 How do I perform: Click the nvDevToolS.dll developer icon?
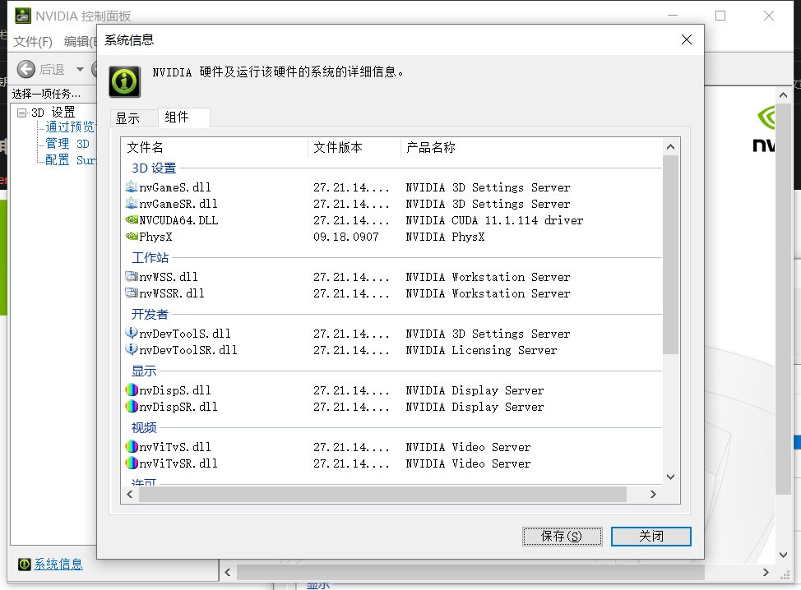132,334
